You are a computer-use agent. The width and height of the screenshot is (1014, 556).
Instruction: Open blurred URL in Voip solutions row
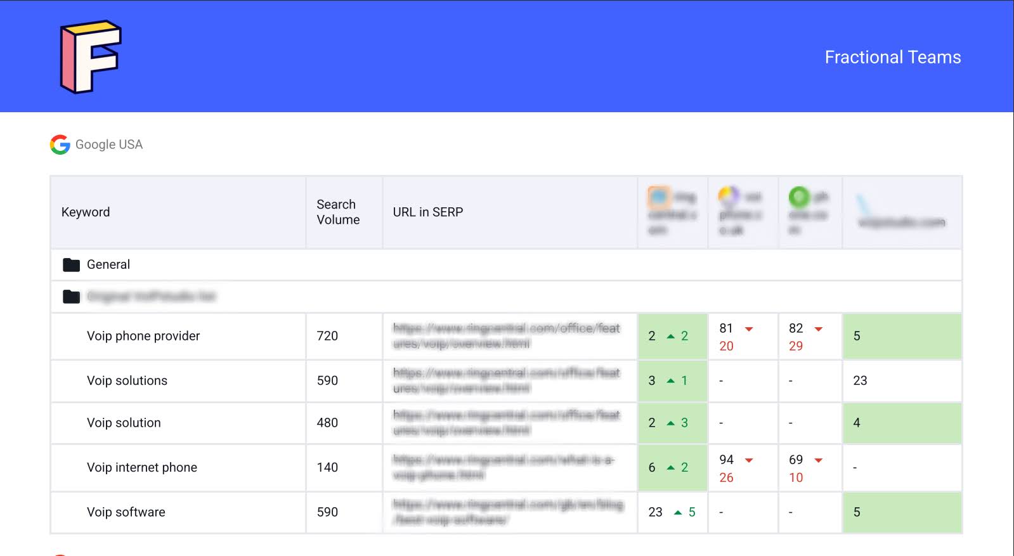[x=506, y=380]
